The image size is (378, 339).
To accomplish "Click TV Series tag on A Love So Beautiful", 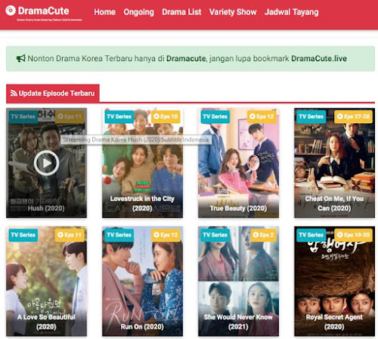I will [23, 235].
